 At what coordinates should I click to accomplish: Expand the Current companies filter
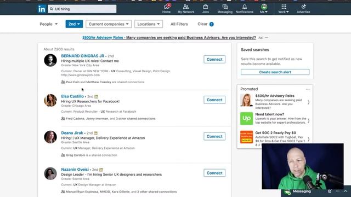(109, 24)
